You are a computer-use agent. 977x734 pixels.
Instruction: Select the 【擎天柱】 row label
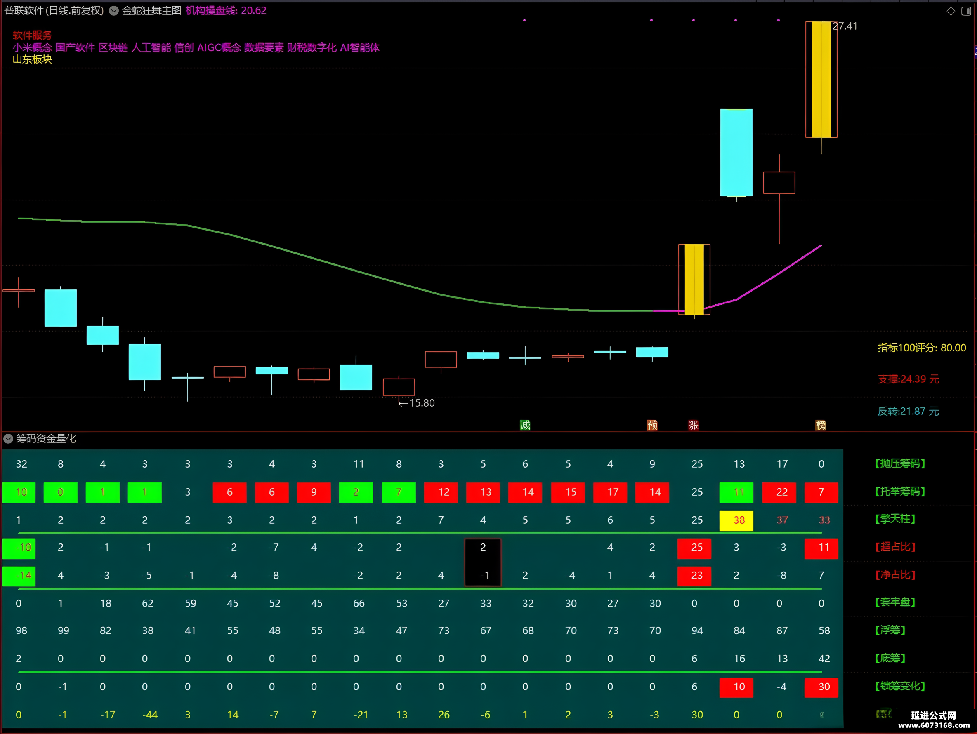click(895, 519)
